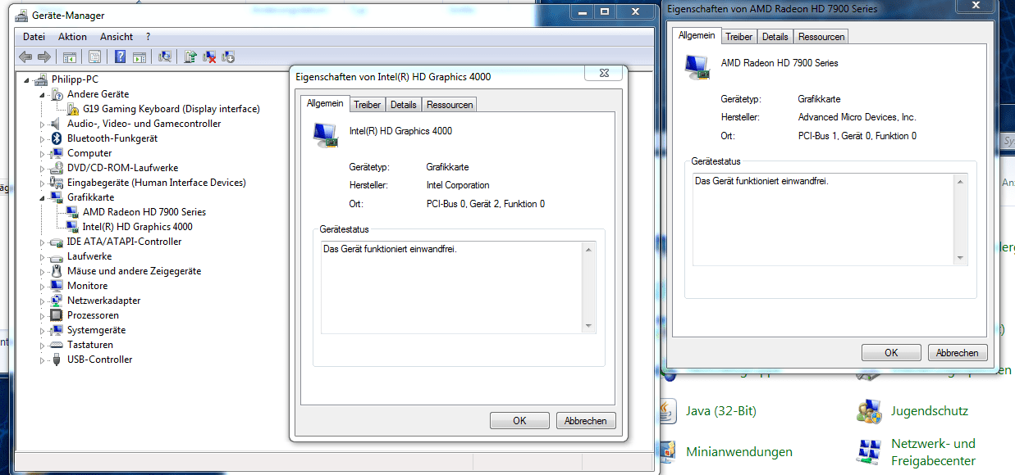Click OK in AMD Radeon HD 7900 dialog
Screen dimensions: 1015x475
tap(891, 353)
